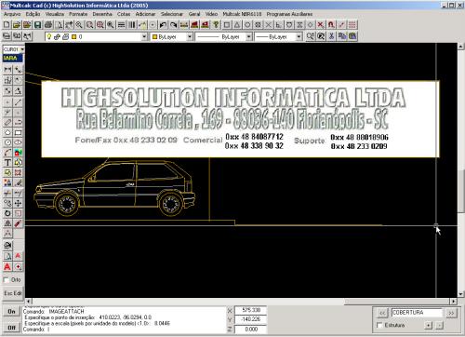Open the Arquivo menu
The width and height of the screenshot is (465, 337).
(12, 14)
